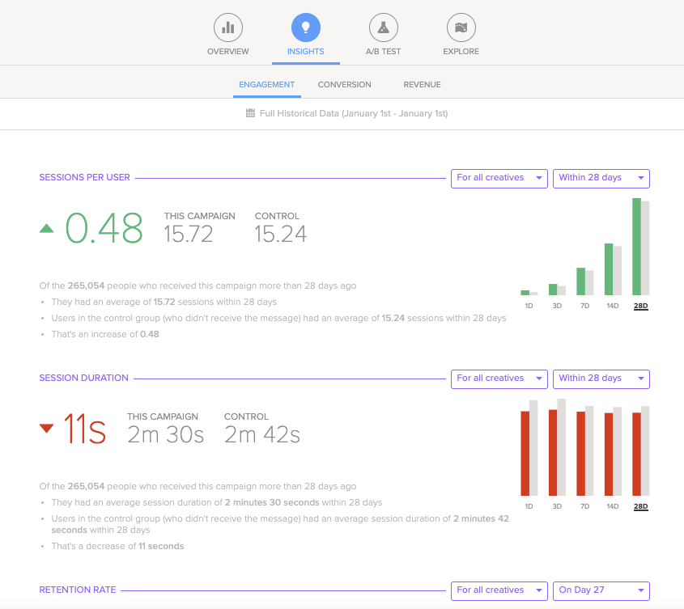Select the 7D bar in Sessions Per User chart
Image resolution: width=684 pixels, height=609 pixels.
(580, 281)
